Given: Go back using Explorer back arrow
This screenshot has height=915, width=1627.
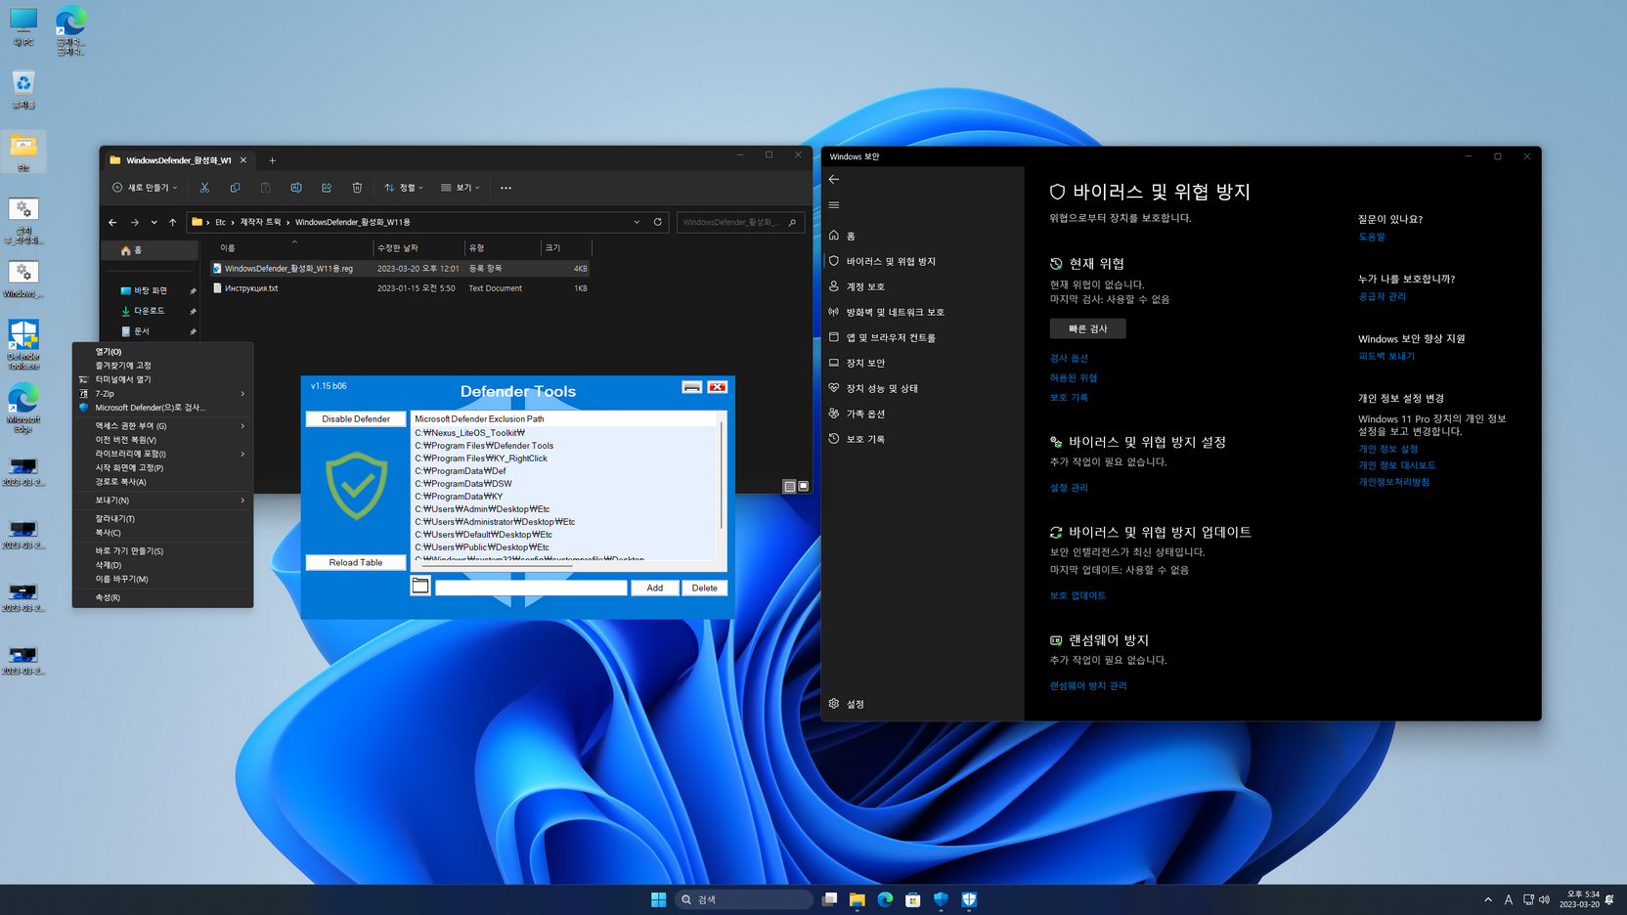Looking at the screenshot, I should pyautogui.click(x=112, y=223).
